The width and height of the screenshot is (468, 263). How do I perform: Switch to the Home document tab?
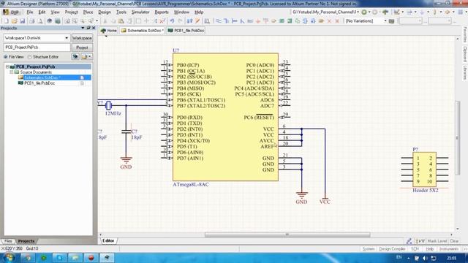(x=109, y=31)
